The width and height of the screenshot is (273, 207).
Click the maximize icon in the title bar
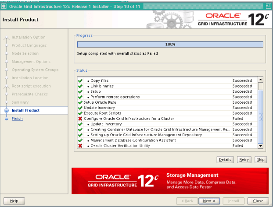268,7
